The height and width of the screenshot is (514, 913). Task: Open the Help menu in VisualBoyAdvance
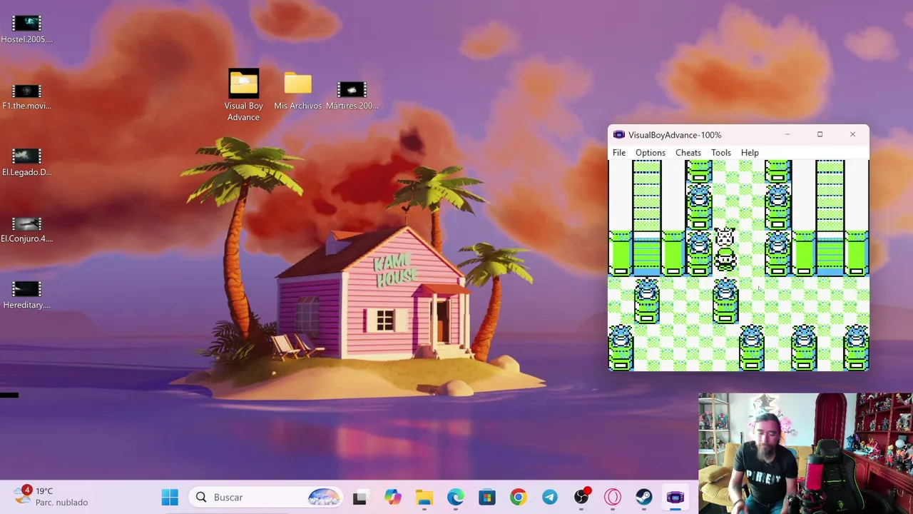click(x=750, y=153)
